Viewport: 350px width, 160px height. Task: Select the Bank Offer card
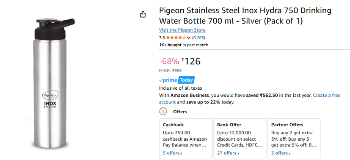[240, 139]
